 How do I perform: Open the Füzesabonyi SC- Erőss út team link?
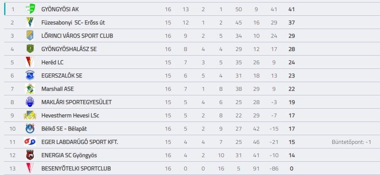point(73,23)
